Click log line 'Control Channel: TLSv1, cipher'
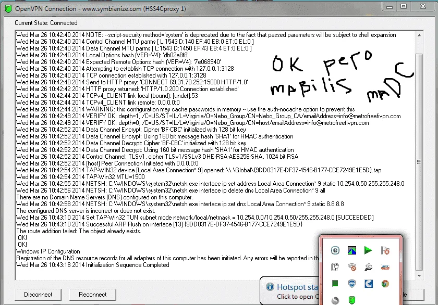 157,157
